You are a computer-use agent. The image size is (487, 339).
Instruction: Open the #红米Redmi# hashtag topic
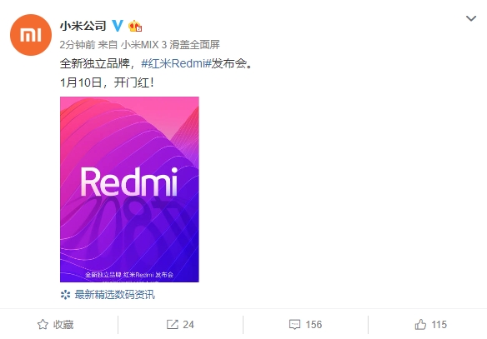pyautogui.click(x=177, y=63)
